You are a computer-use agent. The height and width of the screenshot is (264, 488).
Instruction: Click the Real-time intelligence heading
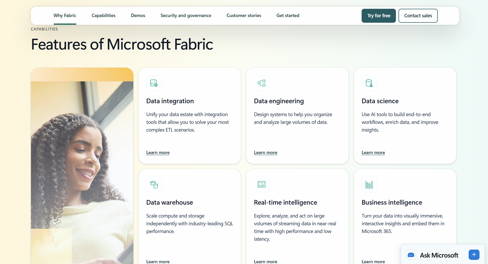click(286, 203)
